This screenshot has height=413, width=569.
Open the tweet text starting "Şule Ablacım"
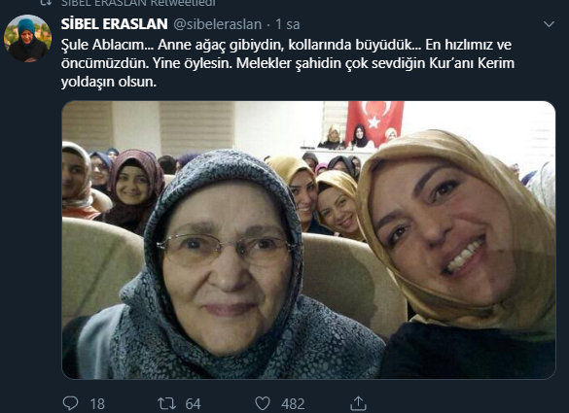288,63
